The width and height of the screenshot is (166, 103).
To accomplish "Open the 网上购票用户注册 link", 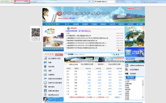I will (x=54, y=58).
